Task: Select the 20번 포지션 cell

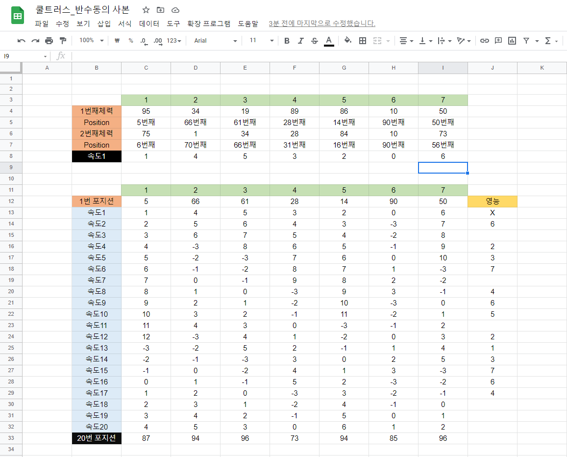Action: pyautogui.click(x=97, y=438)
